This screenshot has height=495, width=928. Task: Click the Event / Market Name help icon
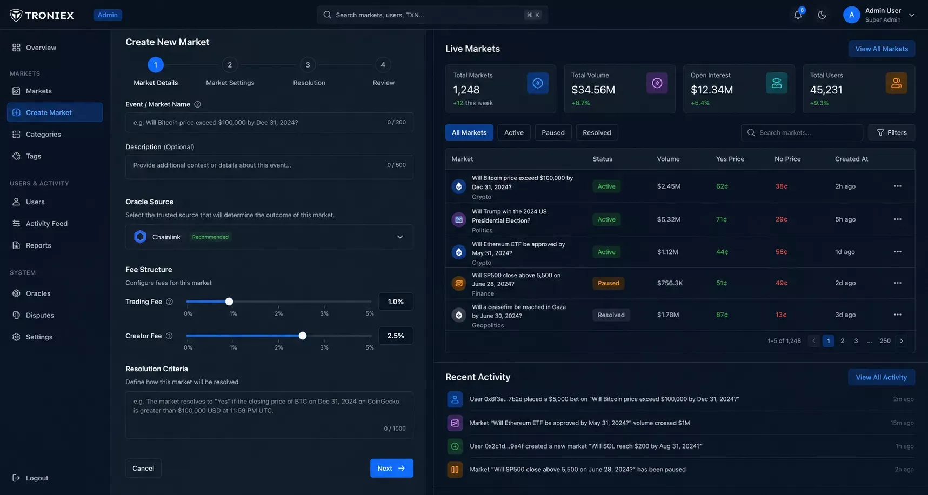(197, 104)
